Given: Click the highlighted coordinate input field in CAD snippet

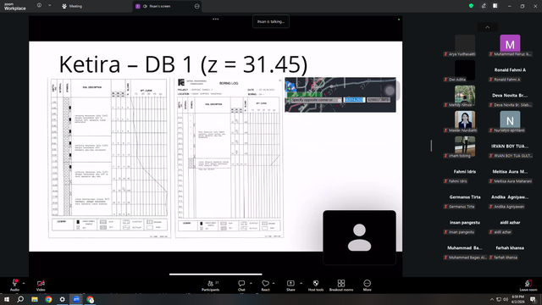Looking at the screenshot, I should (354, 100).
